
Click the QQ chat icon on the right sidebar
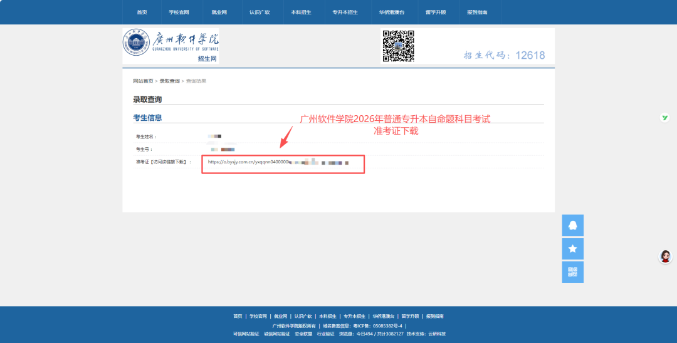coord(572,225)
